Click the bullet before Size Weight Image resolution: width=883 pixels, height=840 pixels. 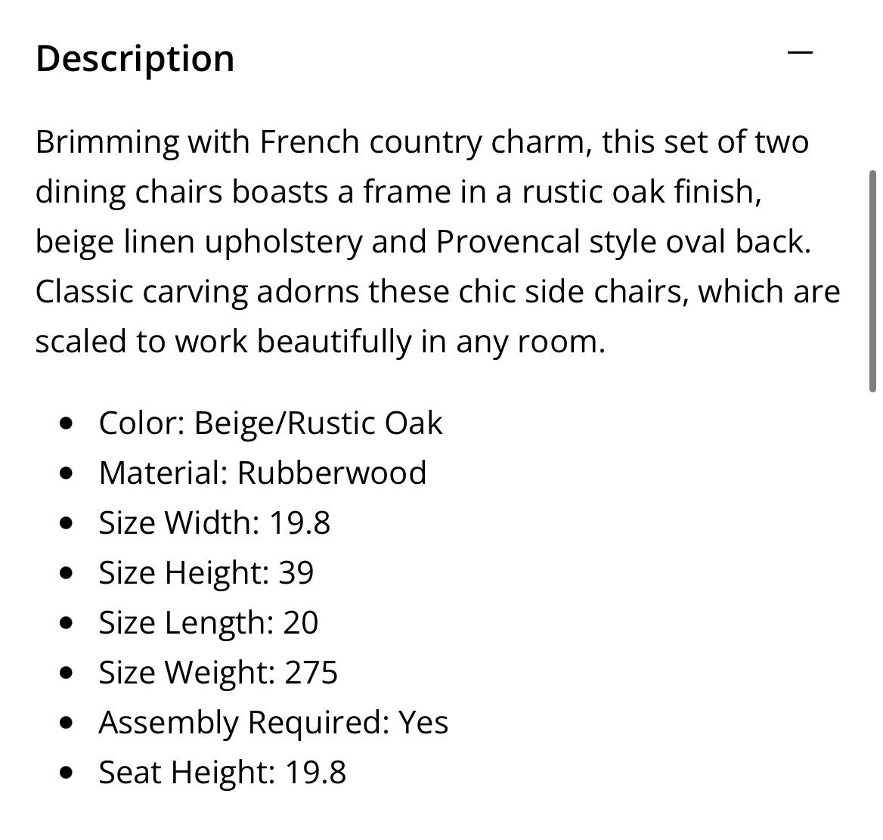point(66,673)
